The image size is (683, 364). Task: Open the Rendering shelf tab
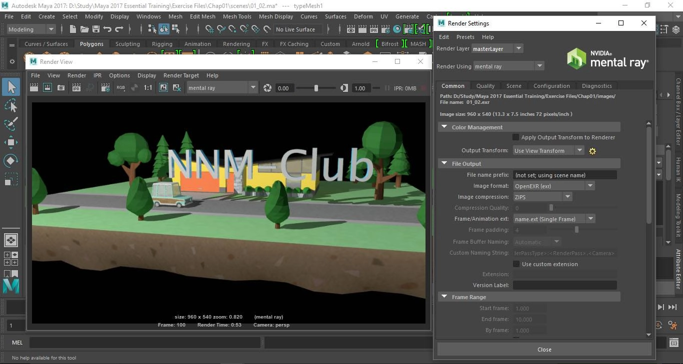[236, 44]
